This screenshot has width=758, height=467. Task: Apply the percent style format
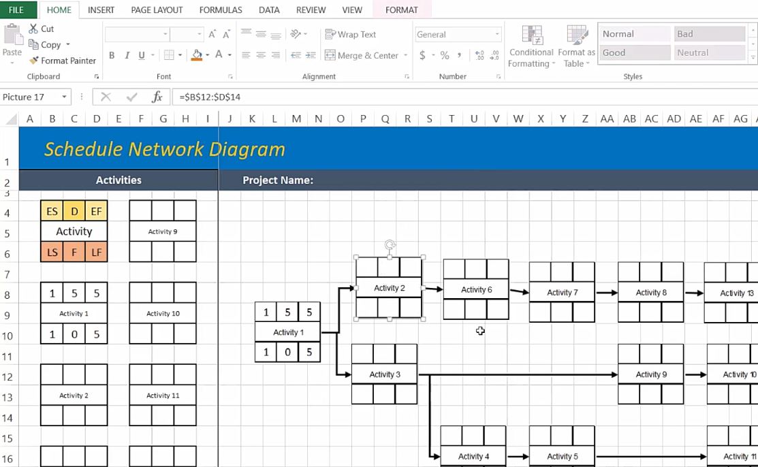click(x=445, y=55)
